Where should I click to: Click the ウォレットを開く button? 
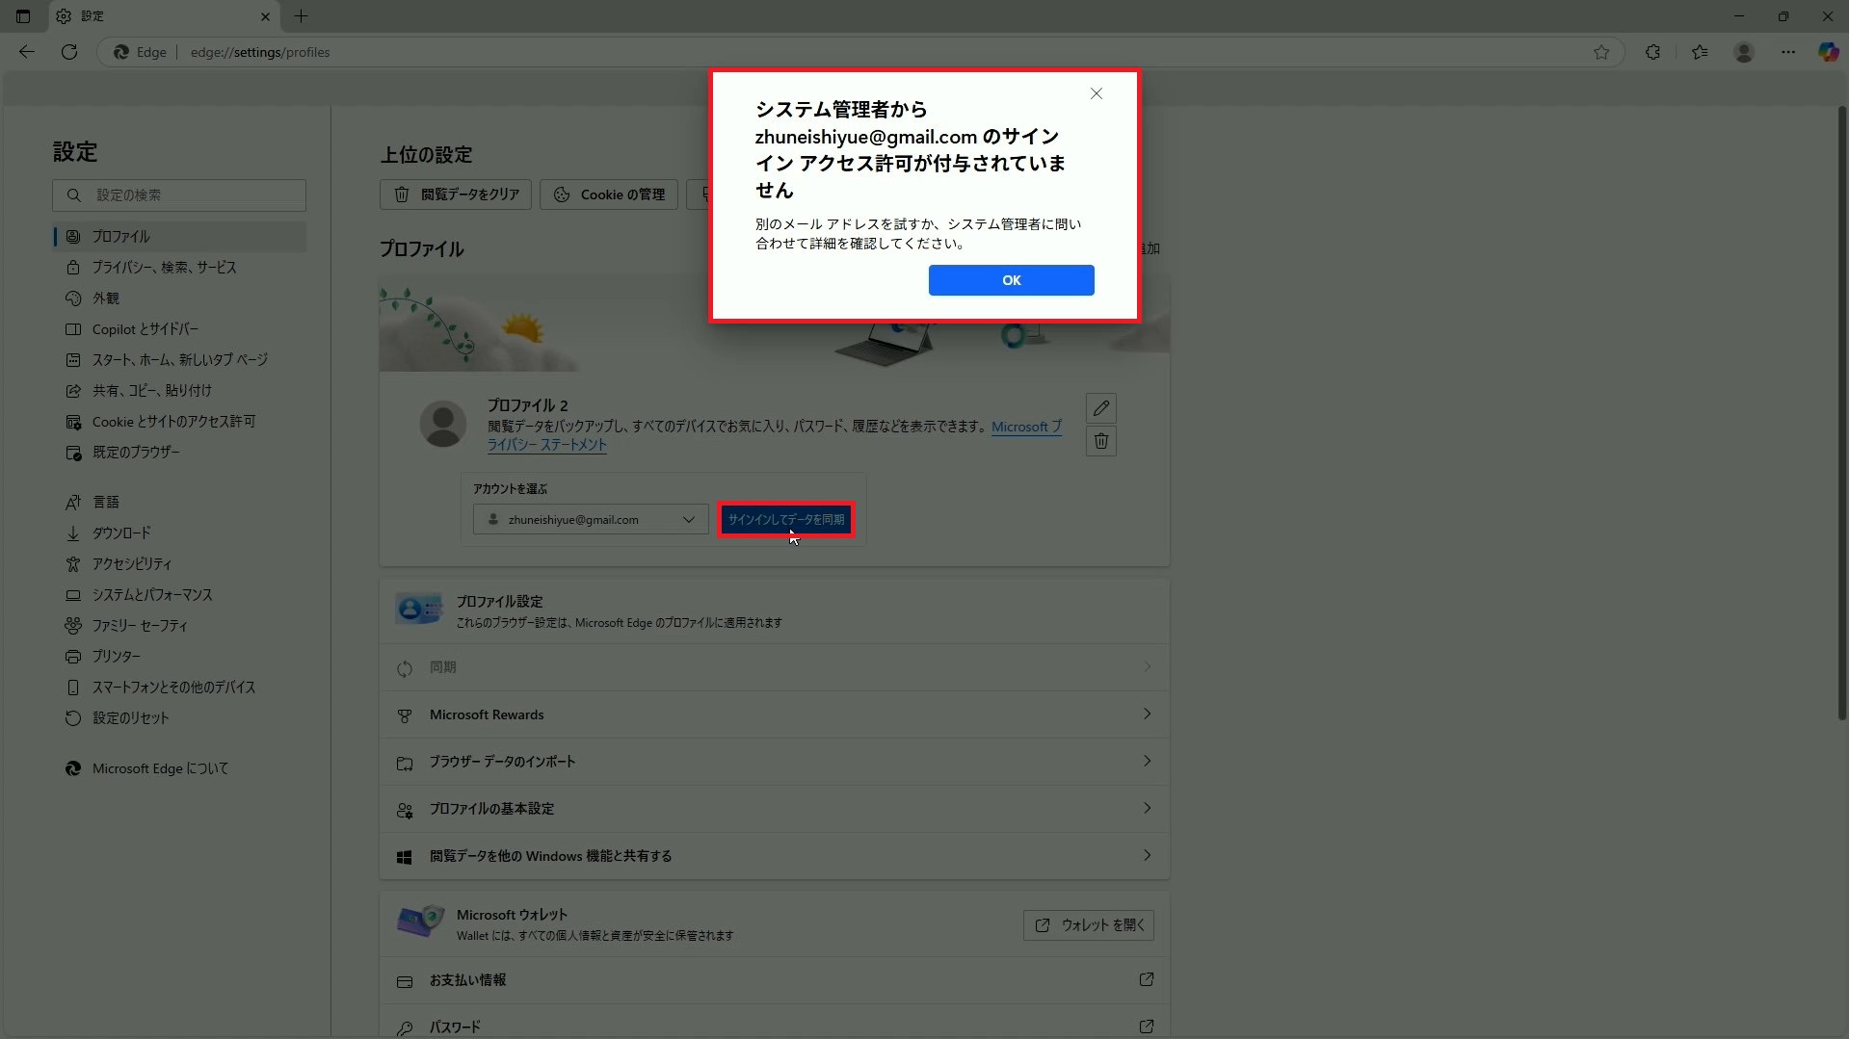point(1088,925)
